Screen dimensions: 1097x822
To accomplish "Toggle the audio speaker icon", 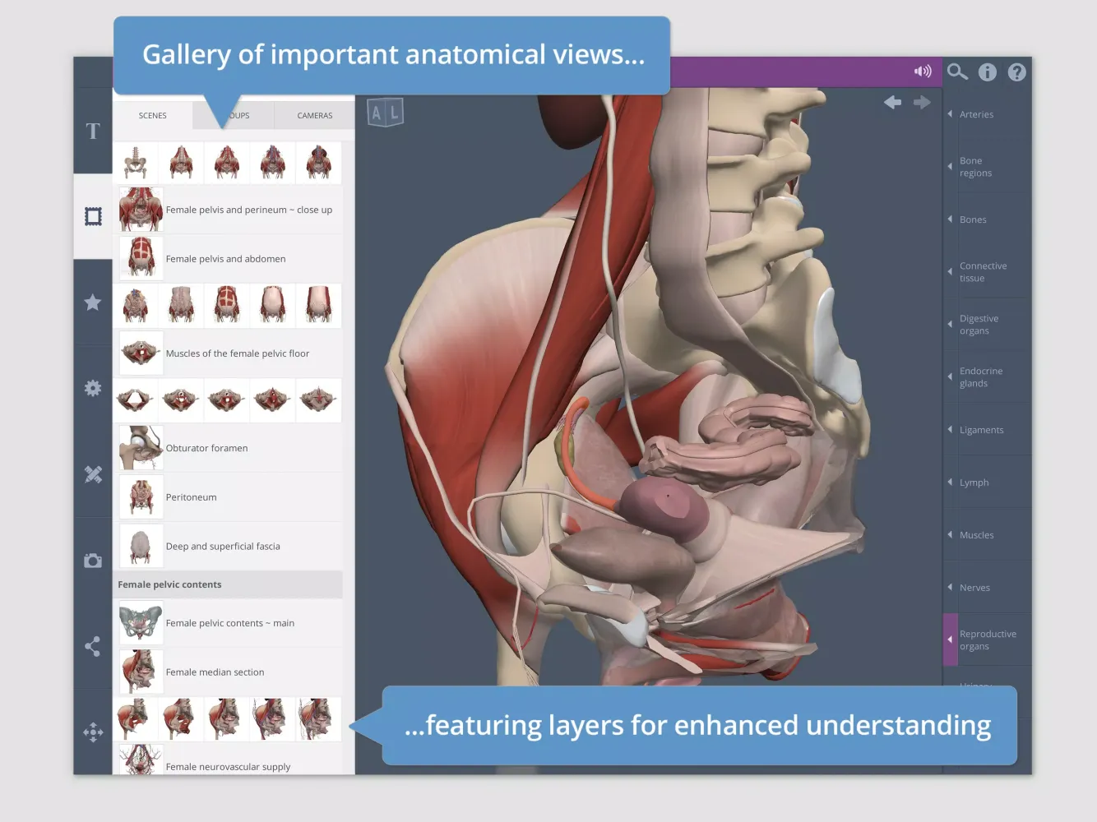I will [x=923, y=72].
